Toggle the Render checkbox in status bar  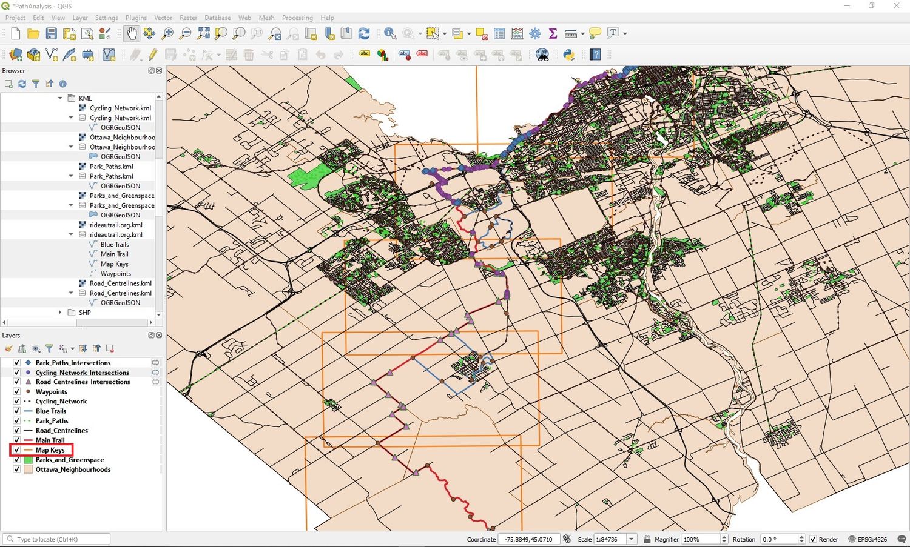813,539
